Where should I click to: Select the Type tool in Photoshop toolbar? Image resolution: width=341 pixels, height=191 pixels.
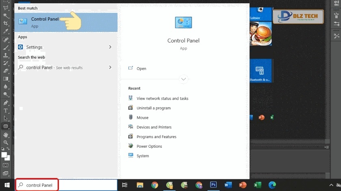[6, 110]
